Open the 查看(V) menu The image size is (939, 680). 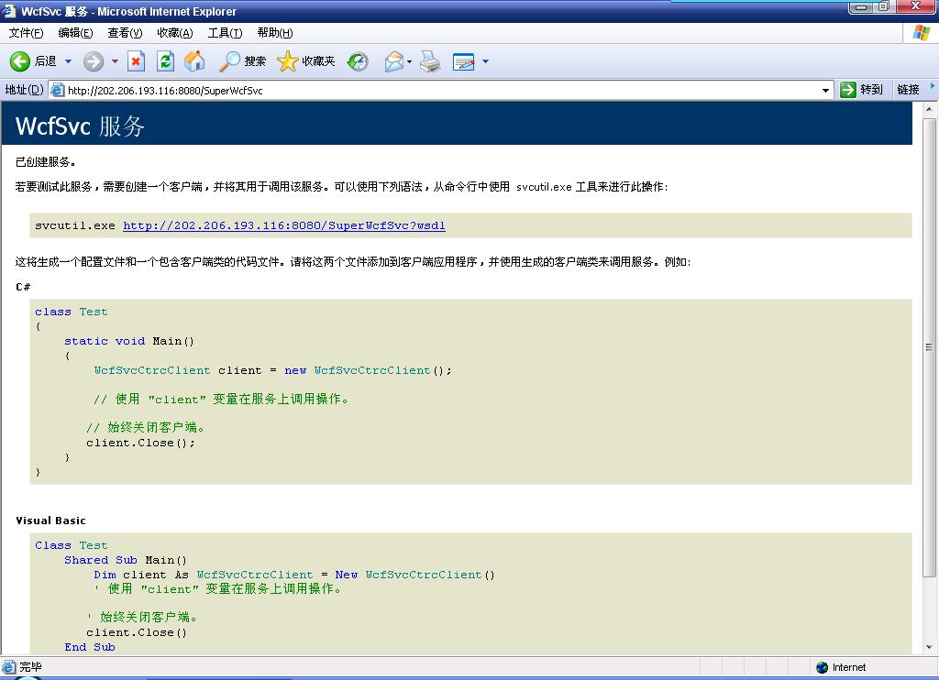point(125,33)
